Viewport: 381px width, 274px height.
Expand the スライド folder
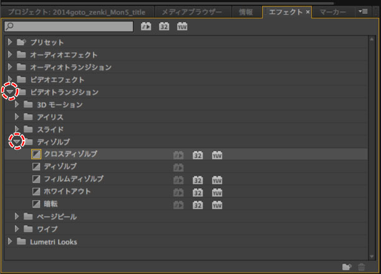(x=16, y=129)
